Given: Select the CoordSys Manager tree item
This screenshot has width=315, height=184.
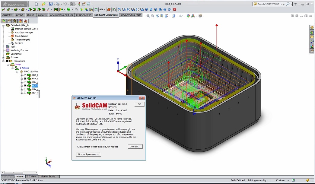Looking at the screenshot, I should (x=24, y=32).
